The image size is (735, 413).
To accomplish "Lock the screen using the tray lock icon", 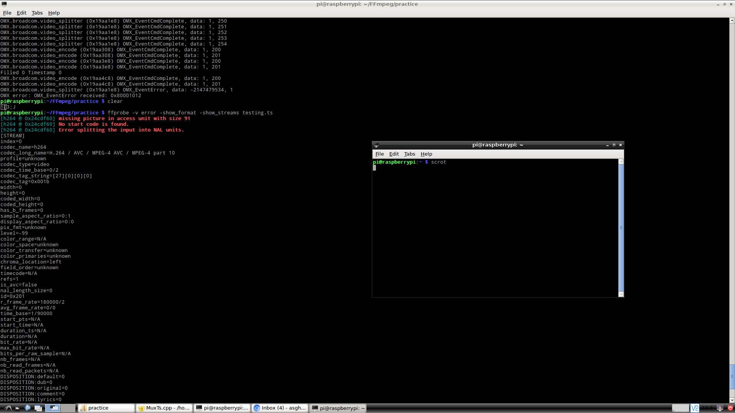I will (x=720, y=408).
